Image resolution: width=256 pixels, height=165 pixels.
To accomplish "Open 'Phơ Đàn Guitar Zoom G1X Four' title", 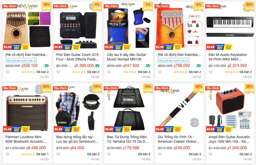I will point(77,57).
